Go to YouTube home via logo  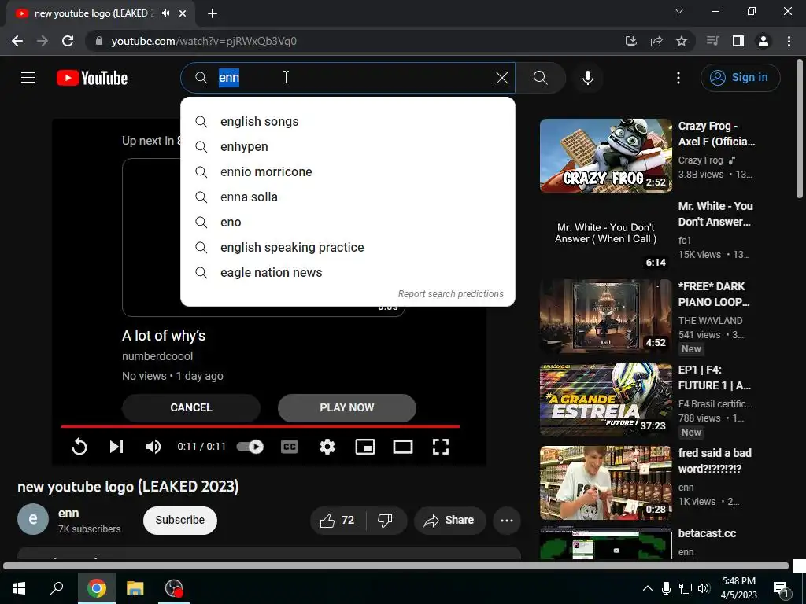(x=92, y=78)
